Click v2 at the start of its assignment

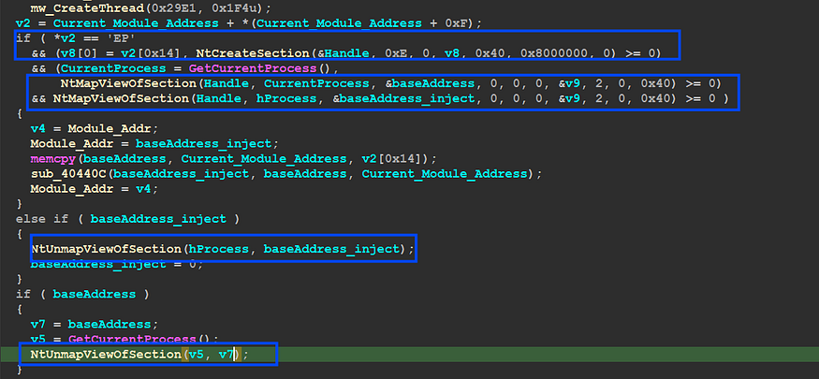tap(22, 23)
